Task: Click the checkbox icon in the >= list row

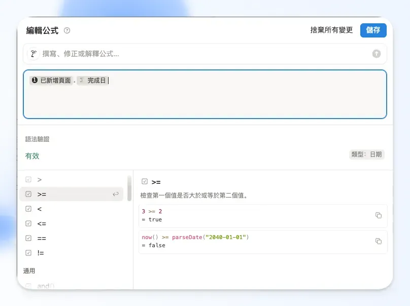Action: click(28, 194)
